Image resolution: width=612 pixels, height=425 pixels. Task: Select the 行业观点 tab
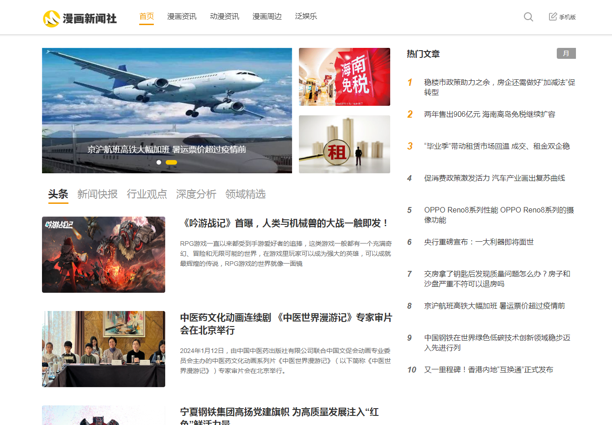[147, 194]
